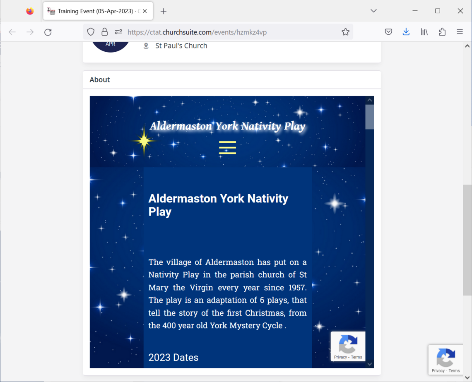Open the downloads panel
The width and height of the screenshot is (472, 382).
pos(406,32)
